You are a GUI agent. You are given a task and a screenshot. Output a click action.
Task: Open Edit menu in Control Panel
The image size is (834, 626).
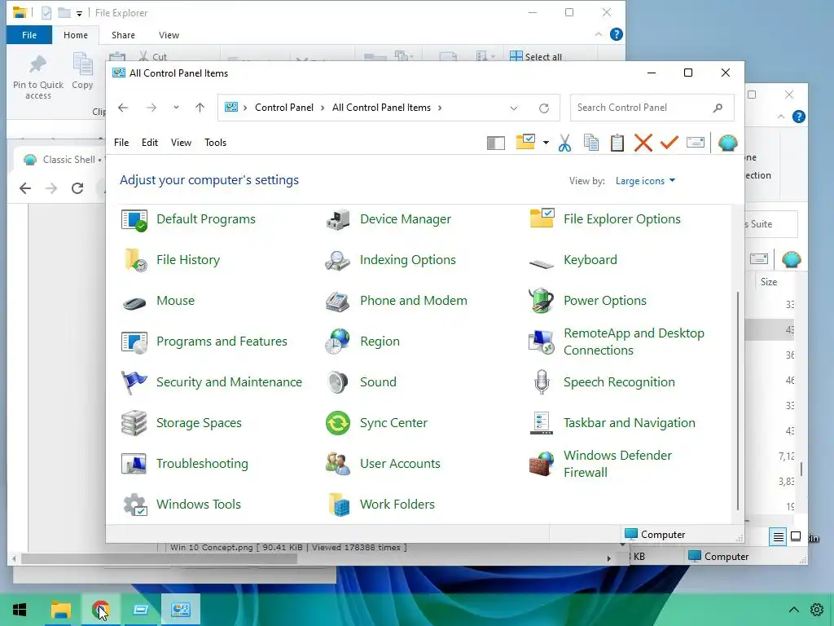tap(150, 143)
